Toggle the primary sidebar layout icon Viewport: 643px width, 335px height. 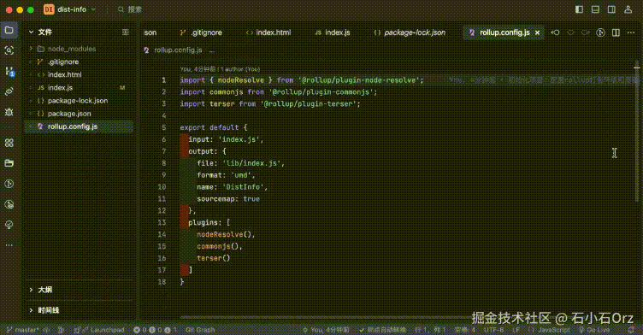[x=579, y=9]
